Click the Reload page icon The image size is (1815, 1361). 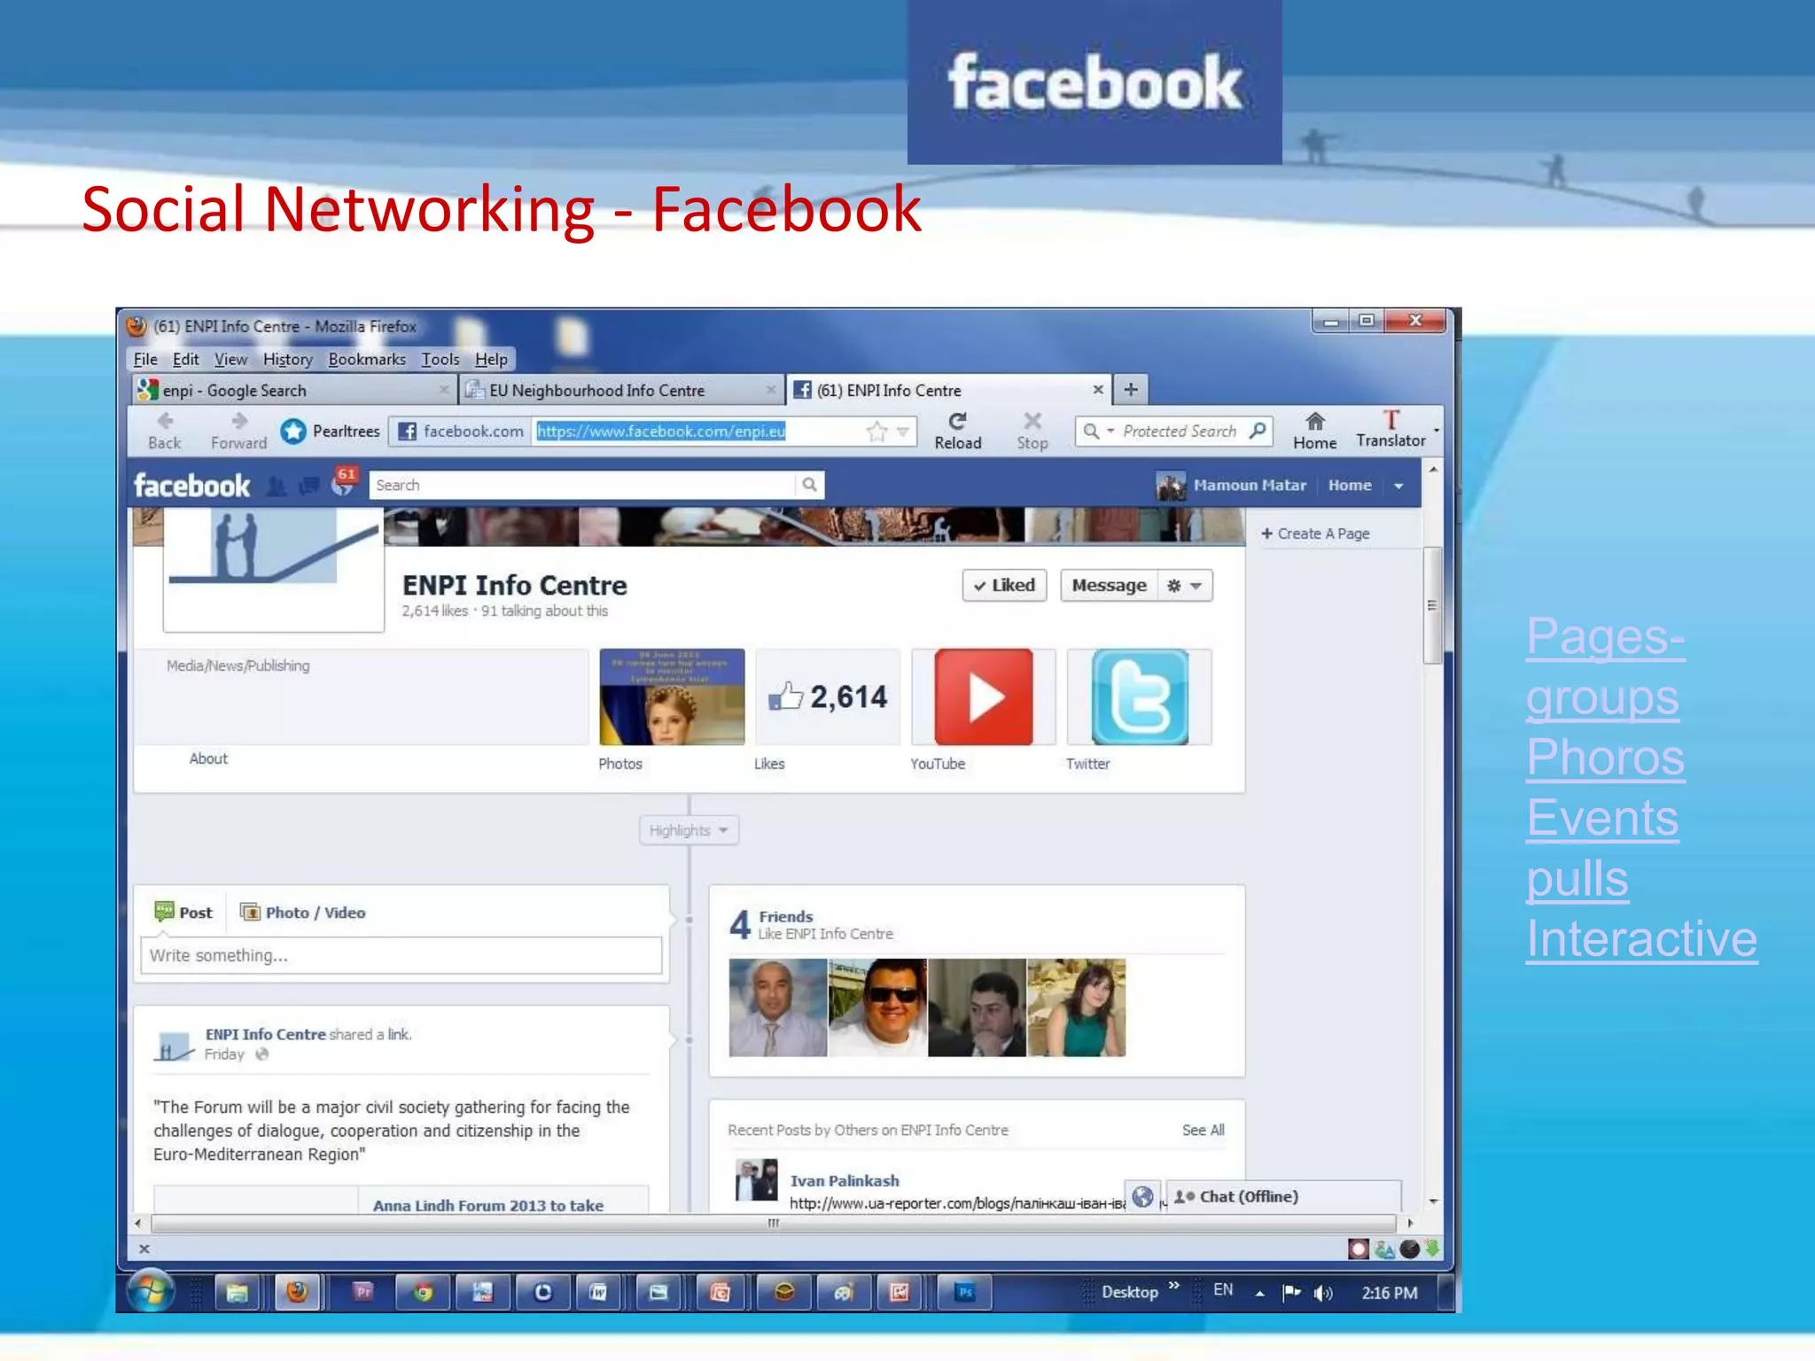click(x=958, y=421)
